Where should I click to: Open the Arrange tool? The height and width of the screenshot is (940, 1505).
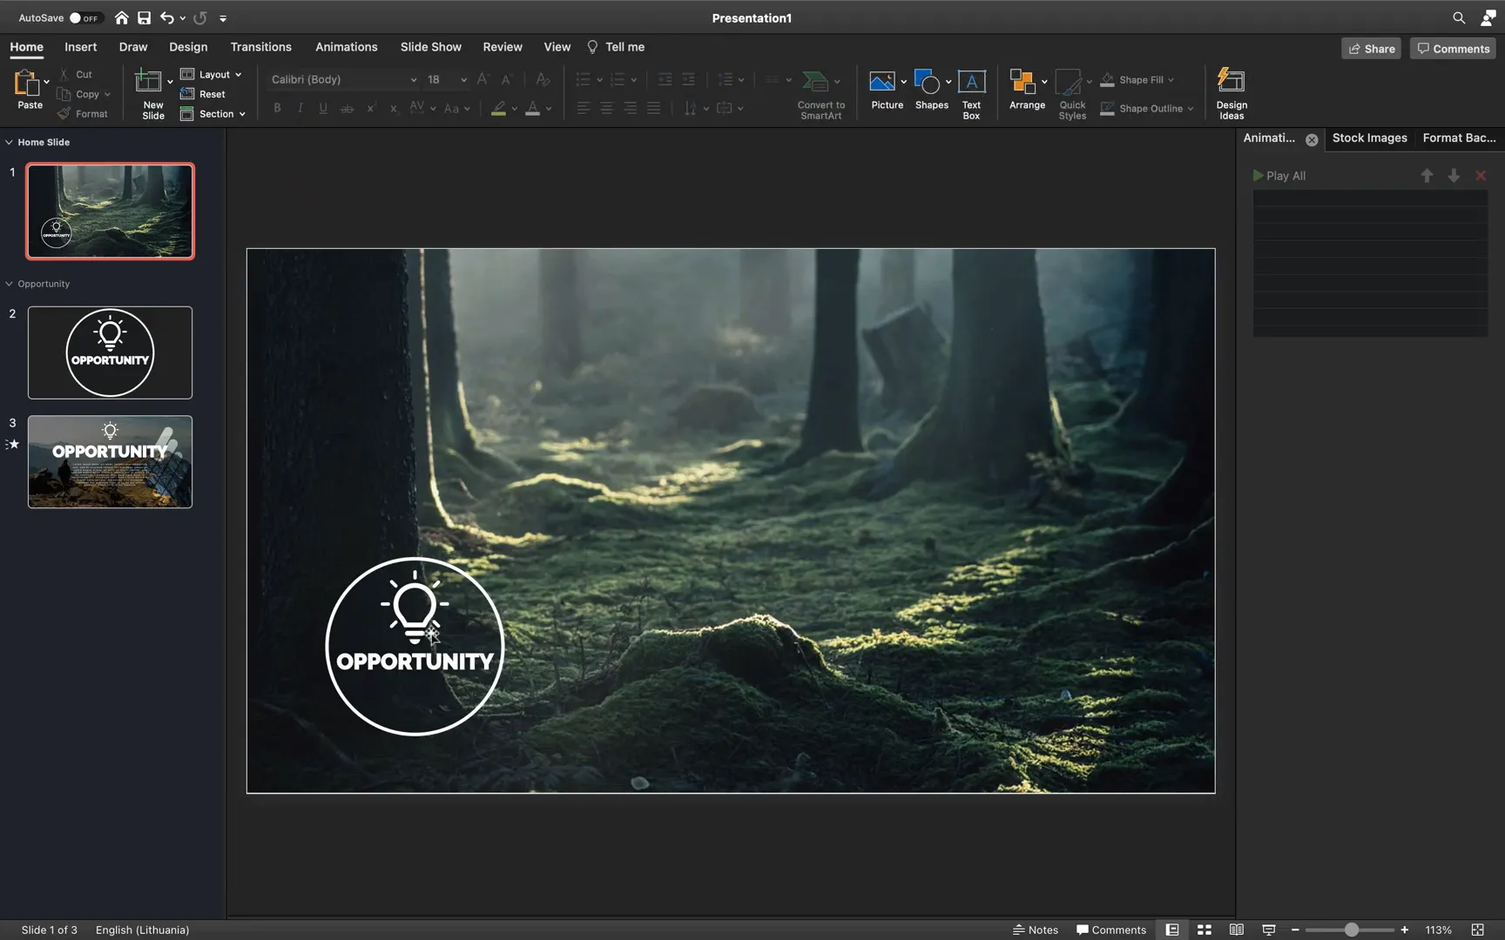(x=1027, y=90)
